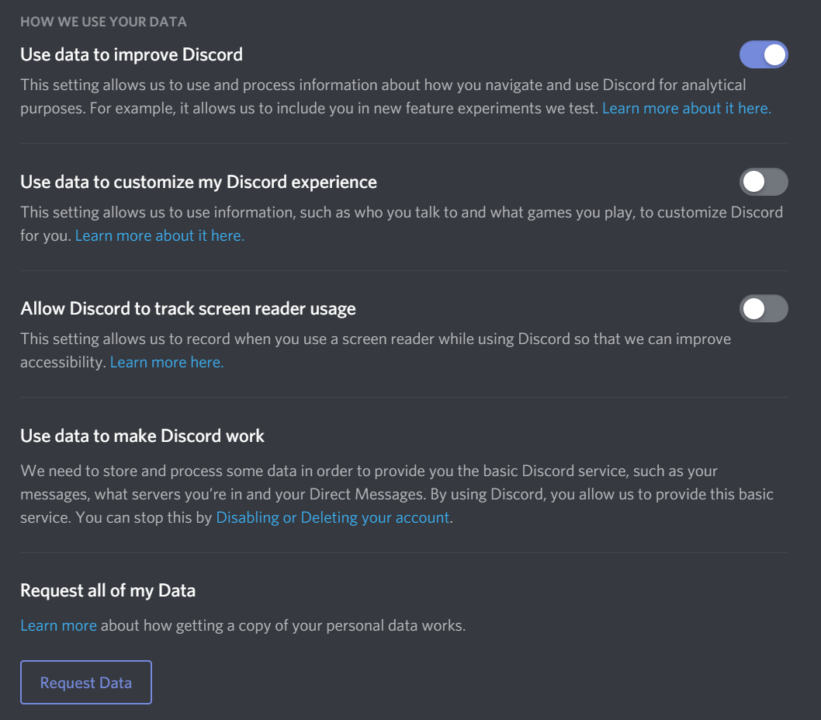Click description about analytical purposes and feature experiments
The width and height of the screenshot is (821, 720).
click(383, 96)
